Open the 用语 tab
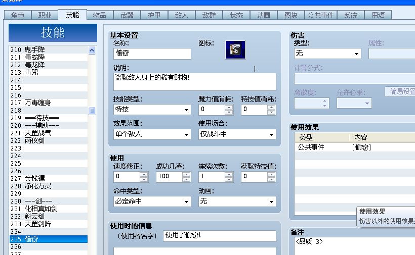Image resolution: width=415 pixels, height=255 pixels. coord(378,15)
